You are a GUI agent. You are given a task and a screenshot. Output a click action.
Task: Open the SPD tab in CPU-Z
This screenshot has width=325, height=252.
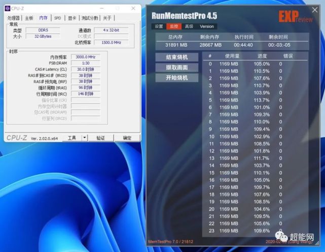[x=57, y=18]
